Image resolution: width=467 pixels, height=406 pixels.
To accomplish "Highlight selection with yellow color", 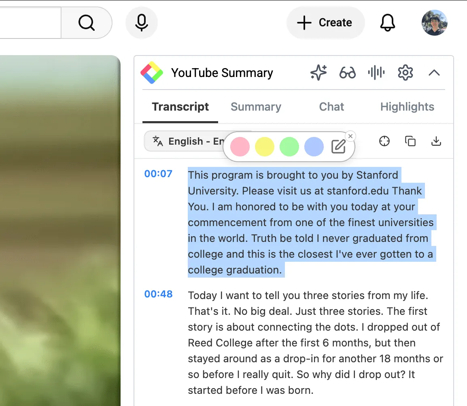I will coord(265,147).
